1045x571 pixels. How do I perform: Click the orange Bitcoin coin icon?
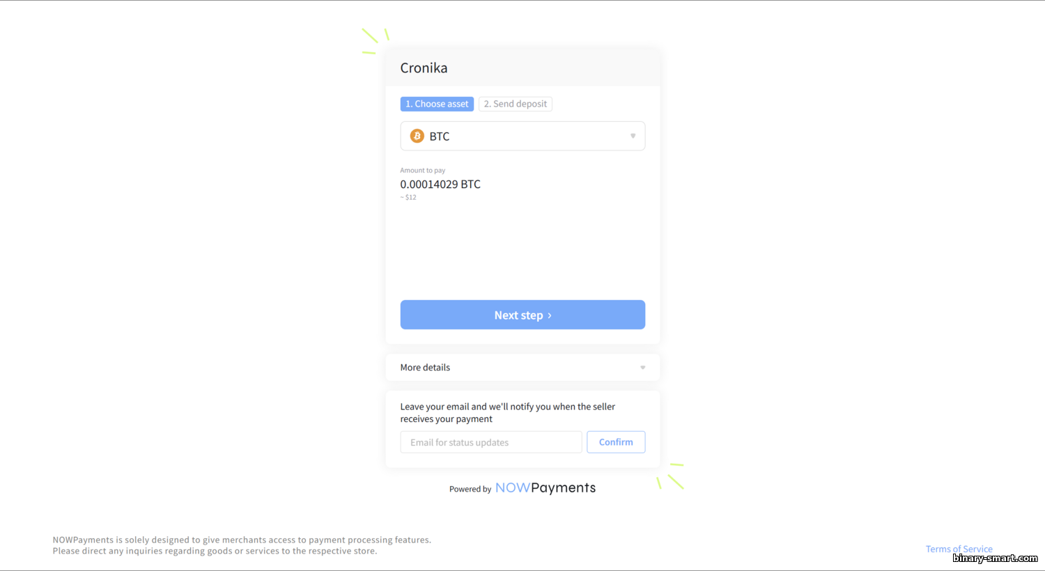tap(417, 136)
